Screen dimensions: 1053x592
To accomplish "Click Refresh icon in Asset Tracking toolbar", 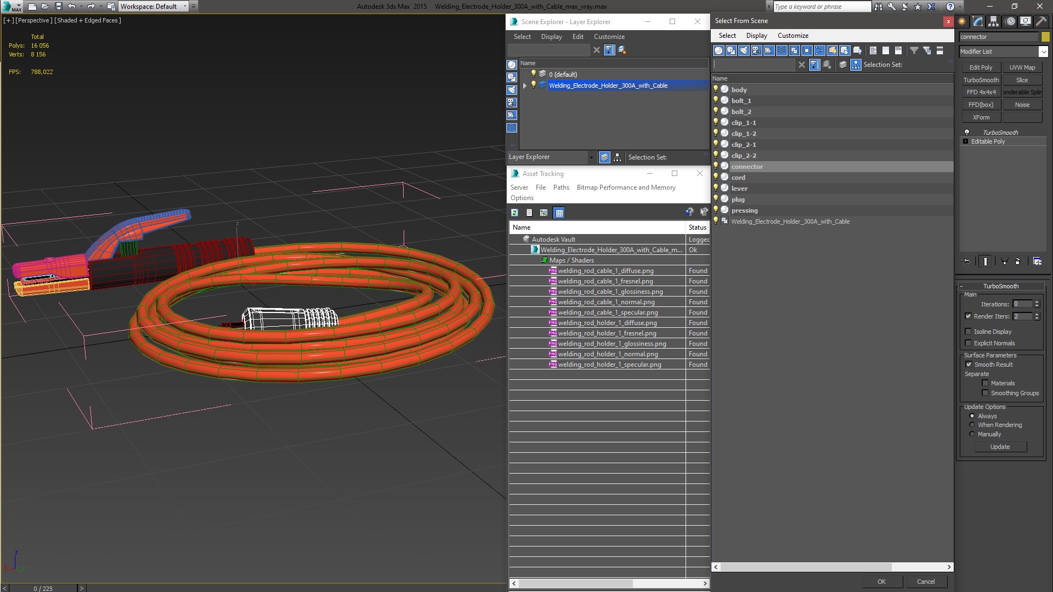I will point(514,213).
